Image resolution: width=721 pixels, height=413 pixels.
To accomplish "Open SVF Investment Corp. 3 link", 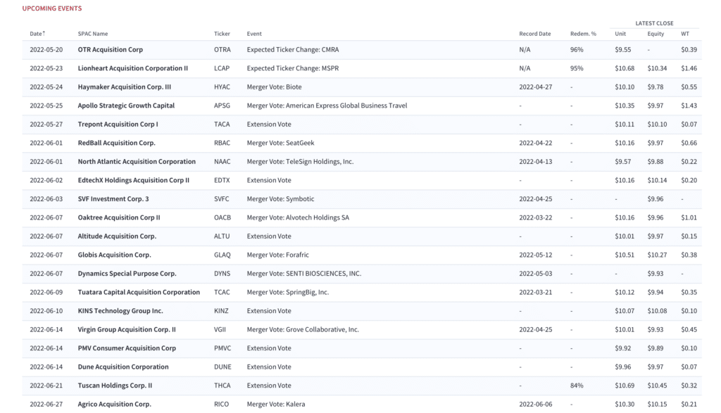I will [113, 199].
